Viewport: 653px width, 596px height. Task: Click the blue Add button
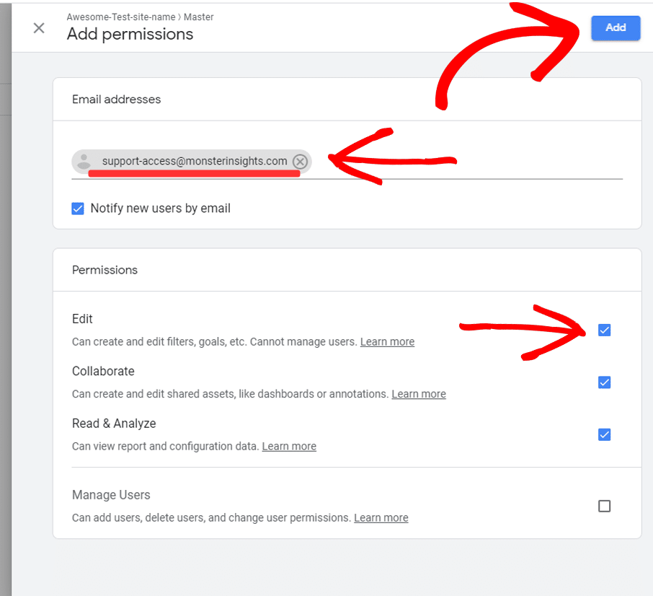(616, 27)
